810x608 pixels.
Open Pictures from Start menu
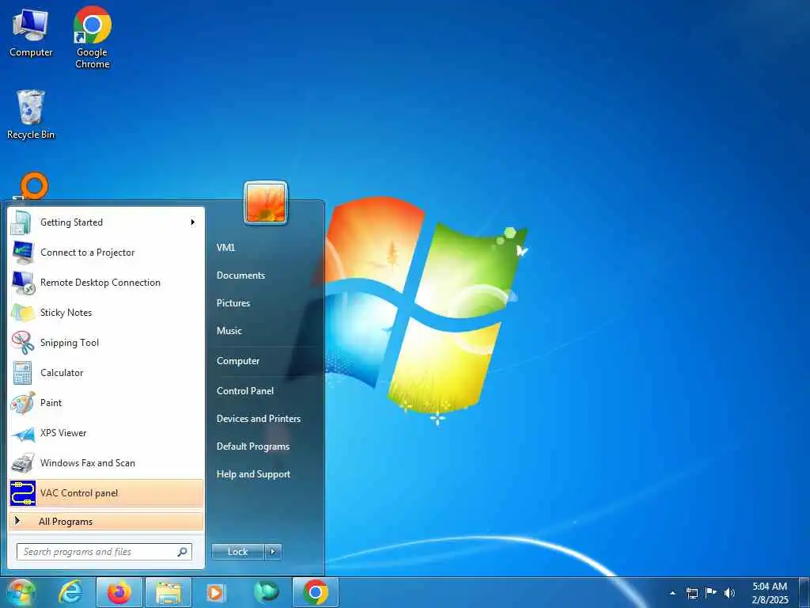pyautogui.click(x=233, y=303)
